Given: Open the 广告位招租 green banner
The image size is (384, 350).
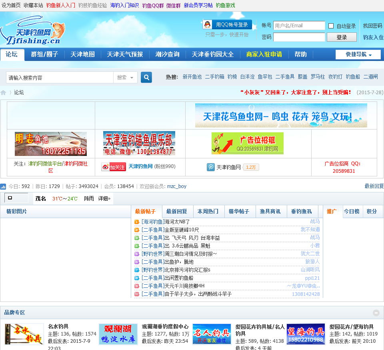Looking at the screenshot, I should 248,144.
